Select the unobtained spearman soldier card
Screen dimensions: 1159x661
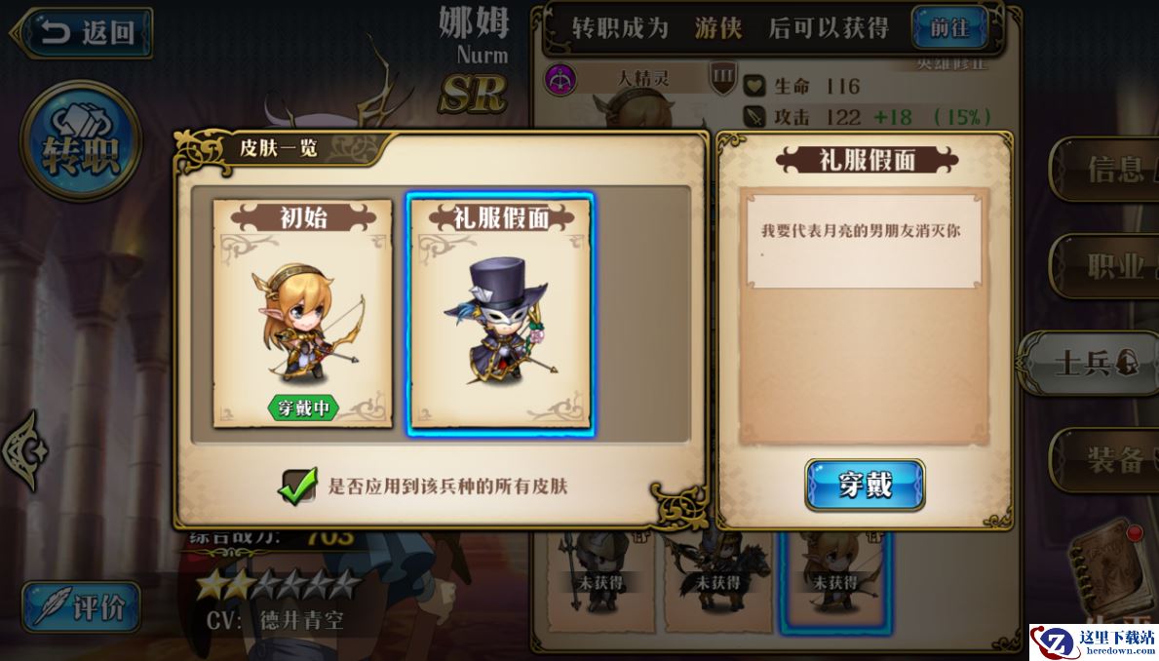(600, 581)
